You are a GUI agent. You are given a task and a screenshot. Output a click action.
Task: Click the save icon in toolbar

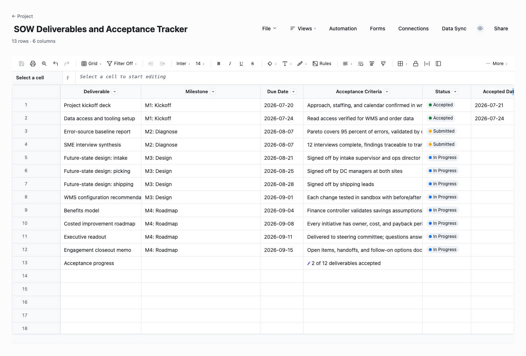coord(22,64)
